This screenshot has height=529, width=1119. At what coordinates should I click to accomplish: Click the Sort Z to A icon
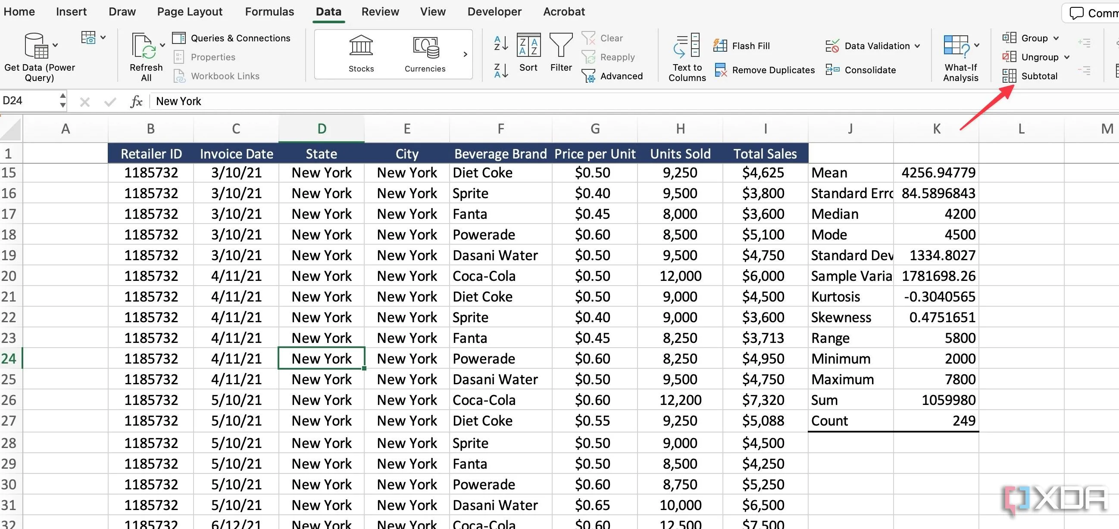(501, 70)
